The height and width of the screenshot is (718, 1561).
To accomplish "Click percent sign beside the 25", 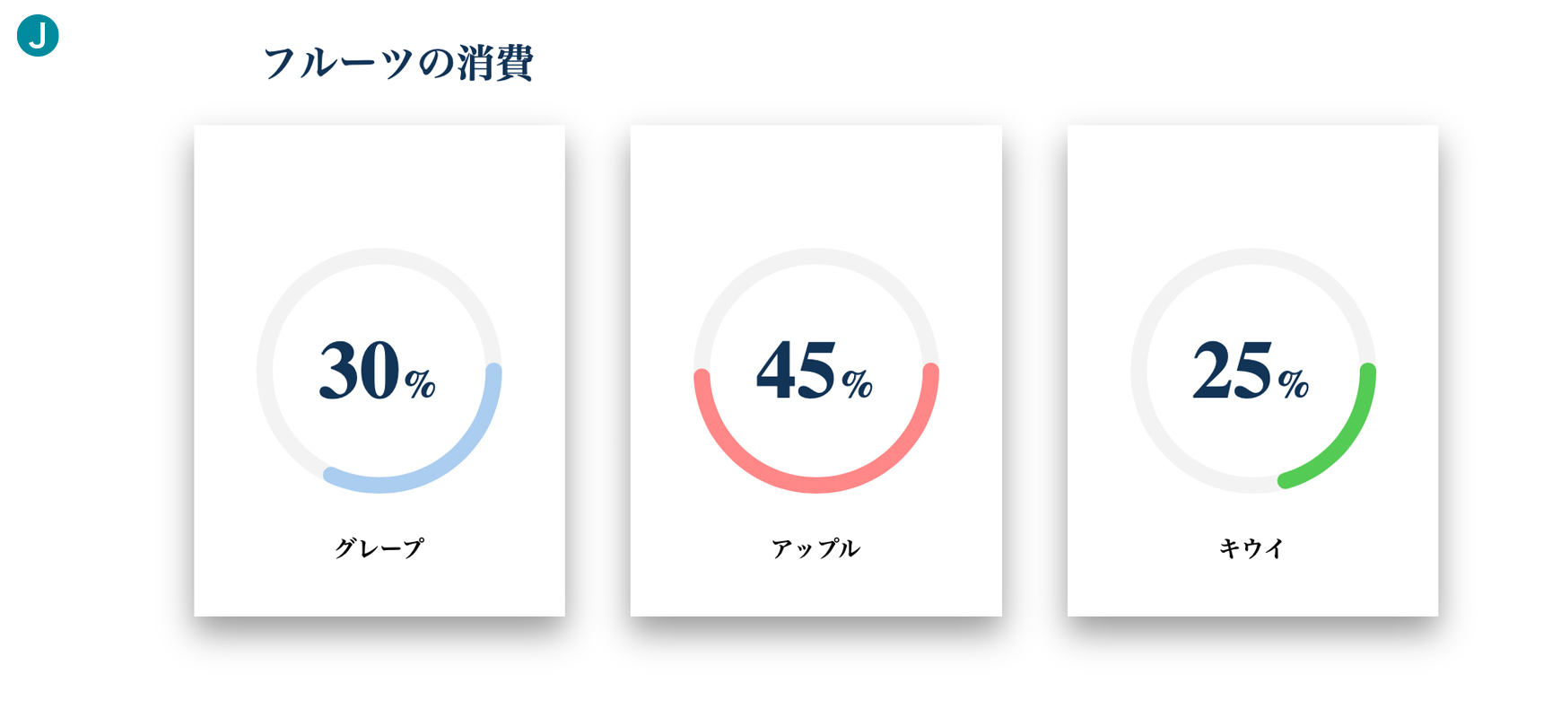I will [x=1294, y=384].
